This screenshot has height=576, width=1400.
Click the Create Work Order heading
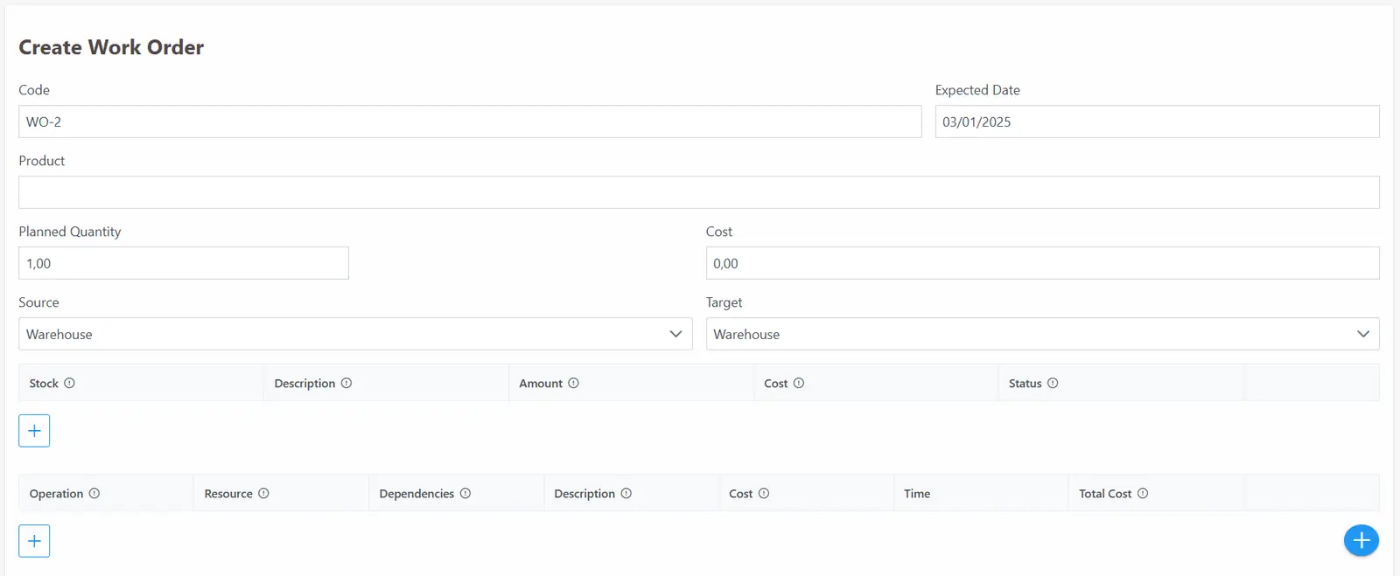[111, 47]
